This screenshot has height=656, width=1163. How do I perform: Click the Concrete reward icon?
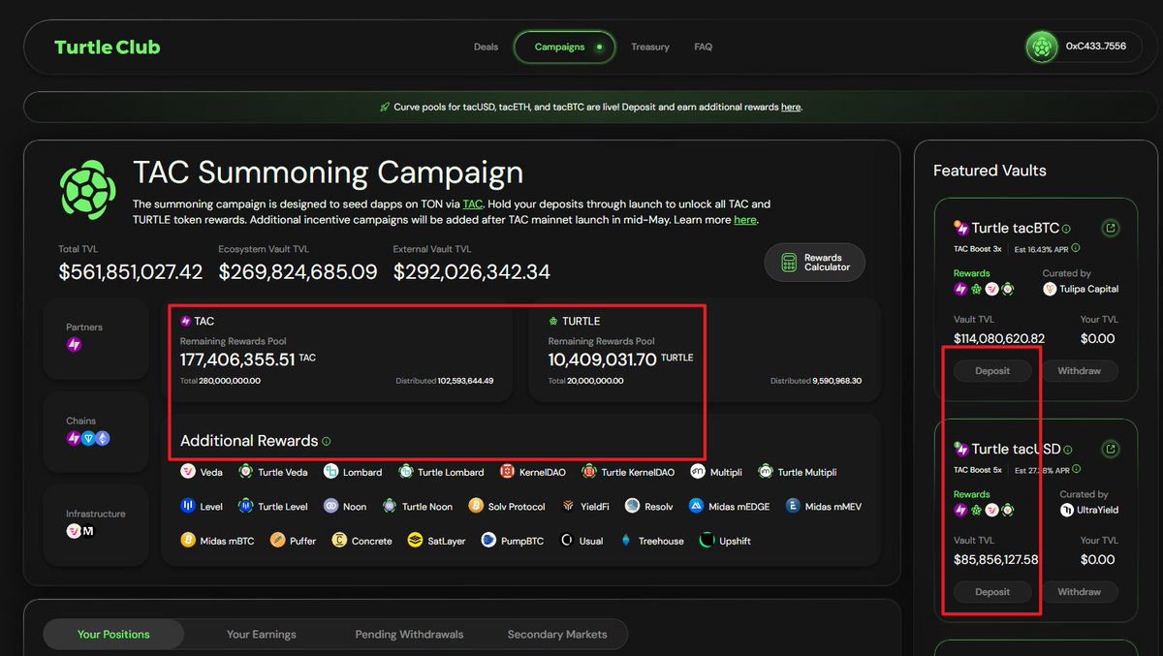click(x=339, y=541)
